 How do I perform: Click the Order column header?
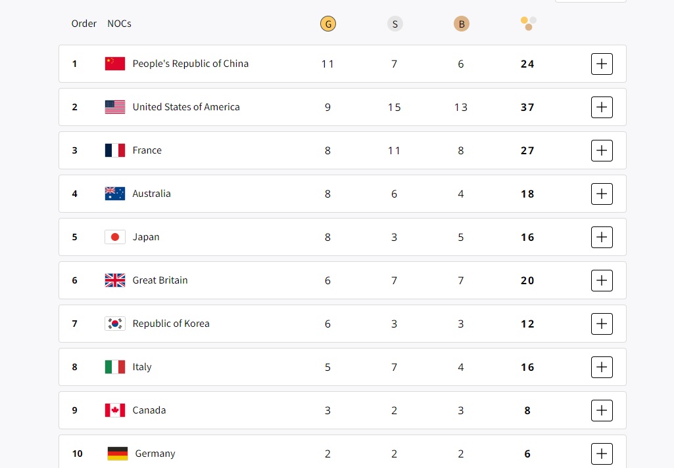tap(84, 24)
